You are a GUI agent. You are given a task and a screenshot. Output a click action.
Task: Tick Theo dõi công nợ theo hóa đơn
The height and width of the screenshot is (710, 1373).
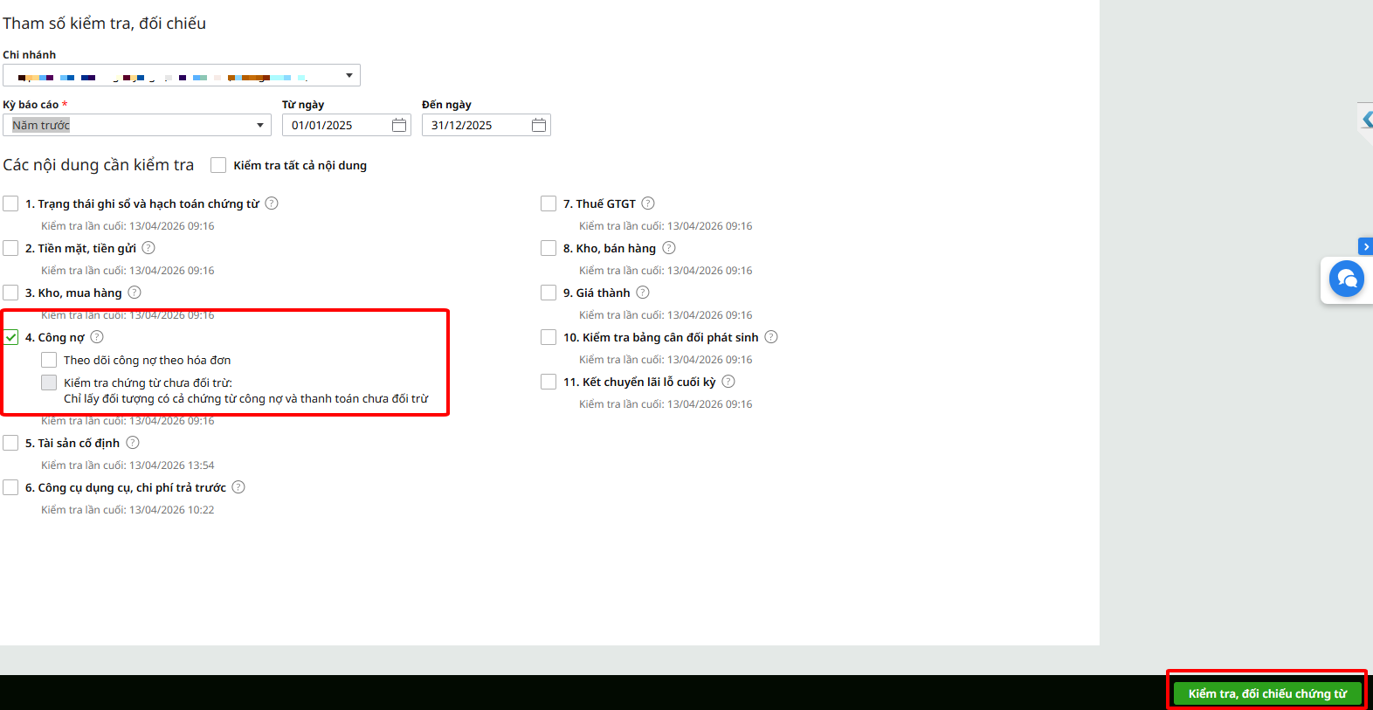[x=49, y=360]
